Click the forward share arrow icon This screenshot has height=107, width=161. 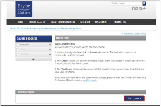tap(144, 9)
